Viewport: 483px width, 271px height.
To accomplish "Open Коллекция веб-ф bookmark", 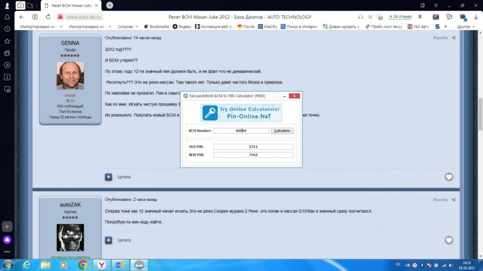I will click(214, 26).
